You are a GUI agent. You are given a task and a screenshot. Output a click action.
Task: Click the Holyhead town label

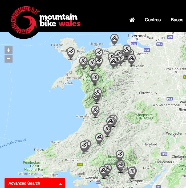[x=57, y=45]
